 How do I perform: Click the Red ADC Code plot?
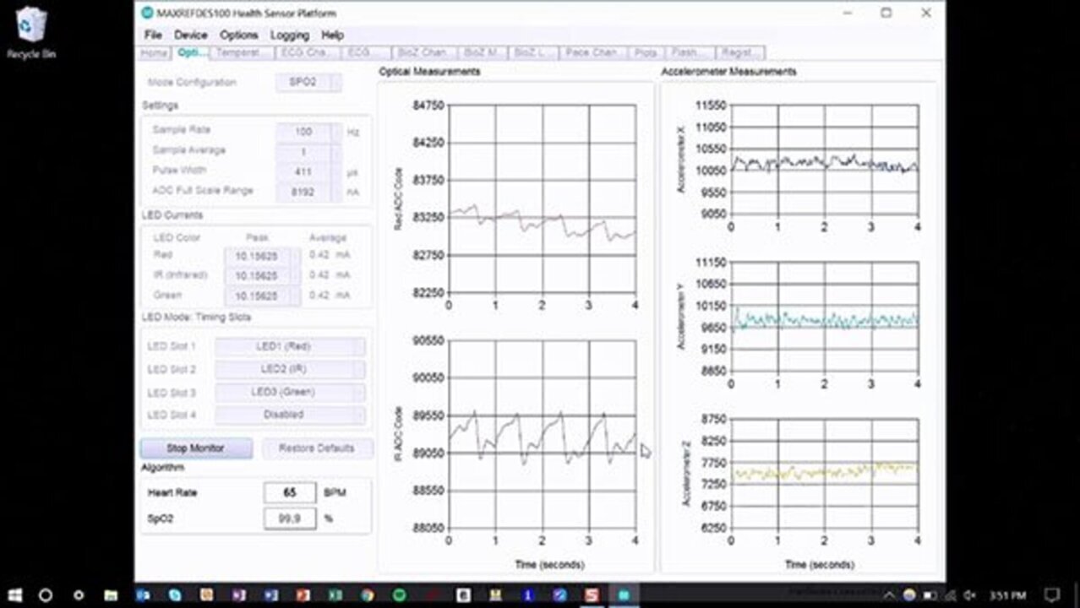[x=542, y=198]
